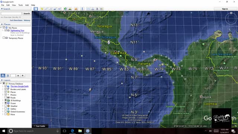Uncheck the Places layer checkbox

(6, 92)
